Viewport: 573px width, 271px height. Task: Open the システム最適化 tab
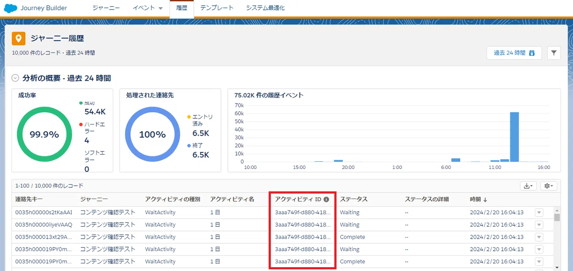(265, 8)
